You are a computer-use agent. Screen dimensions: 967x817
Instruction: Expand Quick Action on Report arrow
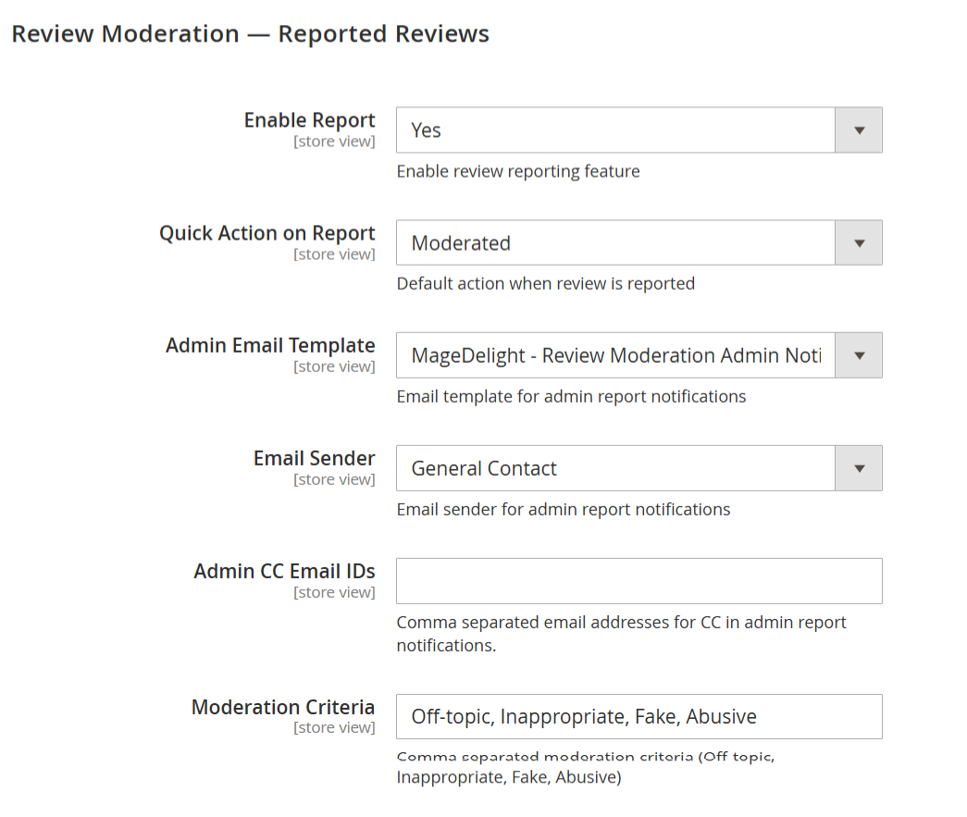[x=859, y=243]
